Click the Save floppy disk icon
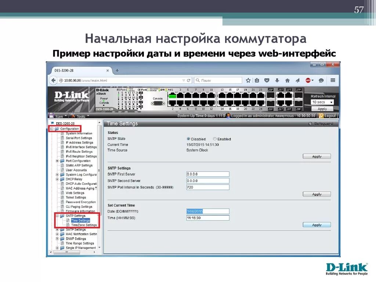Viewport: 376px width, 282px height. coord(51,116)
